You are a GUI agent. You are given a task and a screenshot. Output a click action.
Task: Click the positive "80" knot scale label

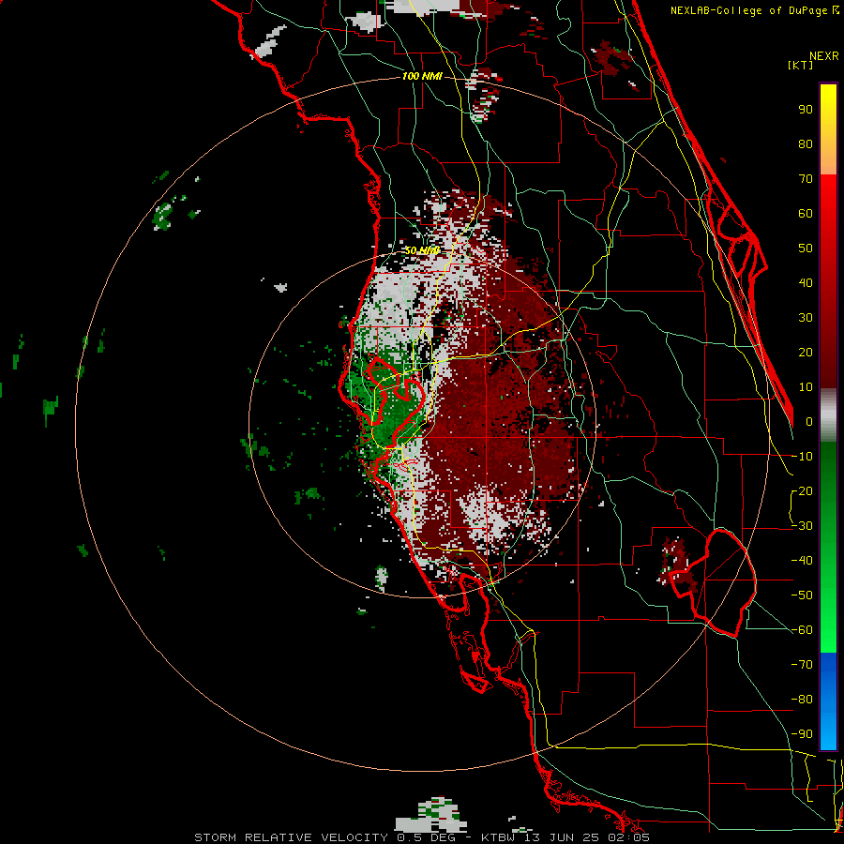[806, 144]
